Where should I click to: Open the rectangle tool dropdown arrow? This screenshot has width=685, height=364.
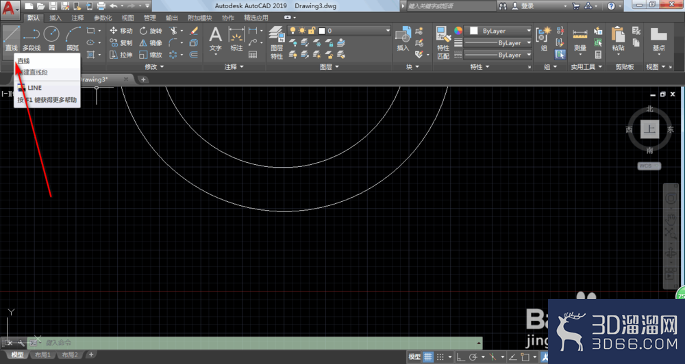99,31
